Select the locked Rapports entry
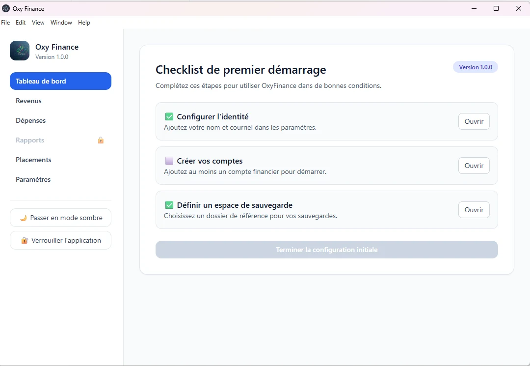The image size is (530, 366). 60,140
